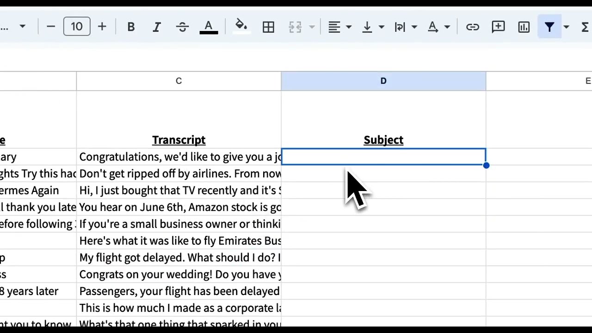This screenshot has width=592, height=333.
Task: Open cell borders menu
Action: tap(268, 27)
